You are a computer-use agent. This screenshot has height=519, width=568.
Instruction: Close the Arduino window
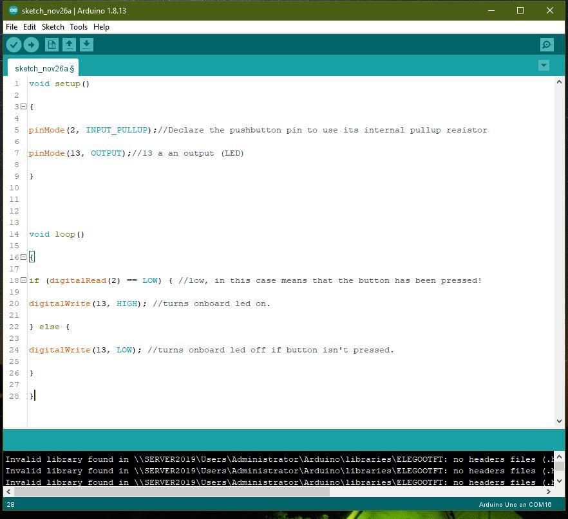(550, 10)
